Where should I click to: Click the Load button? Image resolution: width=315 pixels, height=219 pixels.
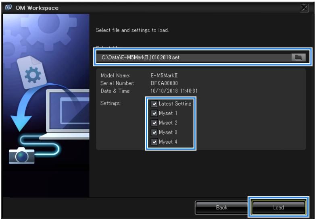coord(278,207)
